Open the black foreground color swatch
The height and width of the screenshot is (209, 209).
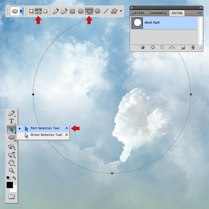tap(10, 185)
